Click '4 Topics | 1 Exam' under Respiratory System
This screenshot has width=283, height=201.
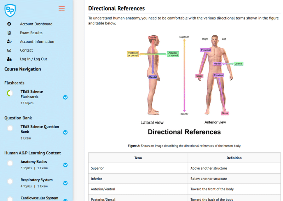pyautogui.click(x=34, y=186)
